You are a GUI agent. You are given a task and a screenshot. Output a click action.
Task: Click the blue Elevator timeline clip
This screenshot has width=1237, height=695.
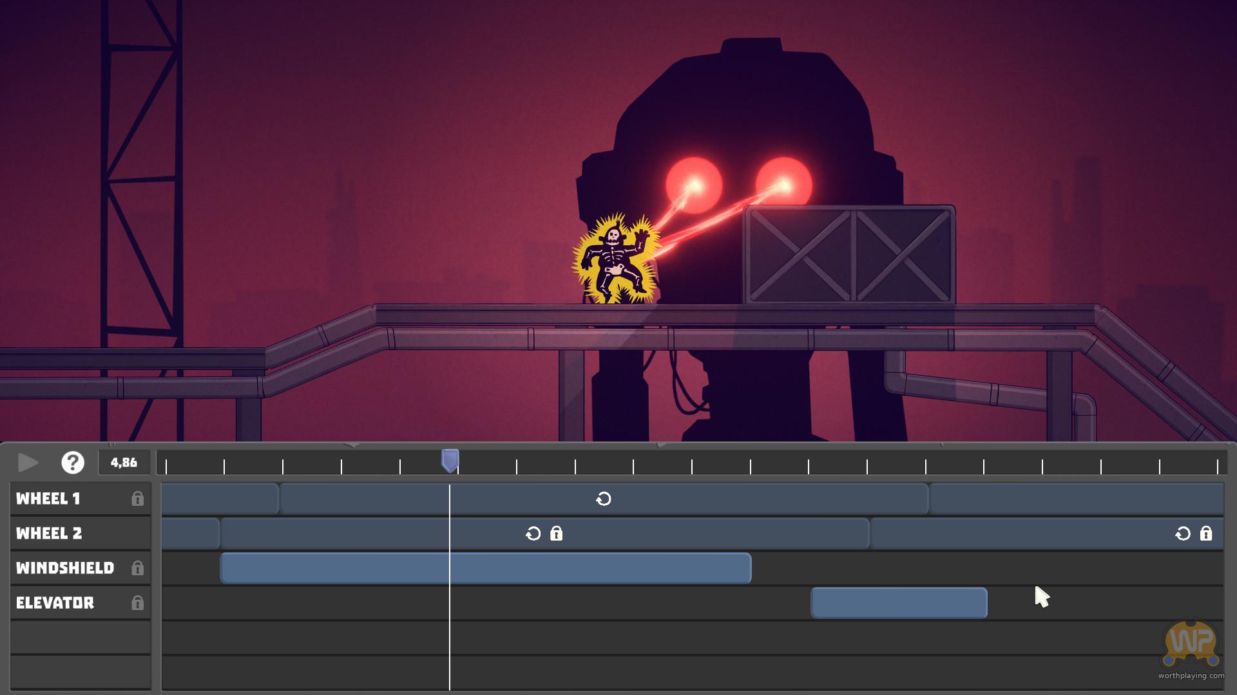tap(899, 603)
